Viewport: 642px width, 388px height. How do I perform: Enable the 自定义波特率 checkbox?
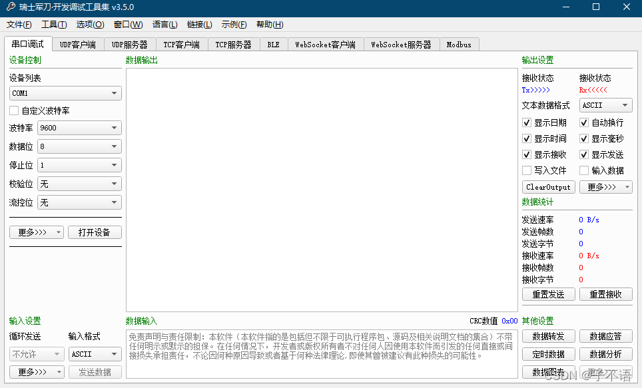click(14, 110)
